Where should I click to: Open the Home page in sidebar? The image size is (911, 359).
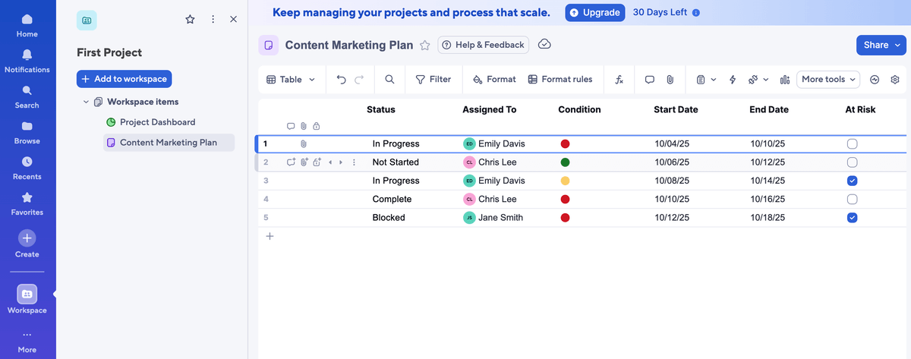[27, 25]
